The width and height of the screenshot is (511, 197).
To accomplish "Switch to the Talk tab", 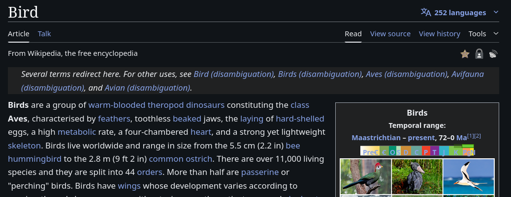I will point(44,34).
